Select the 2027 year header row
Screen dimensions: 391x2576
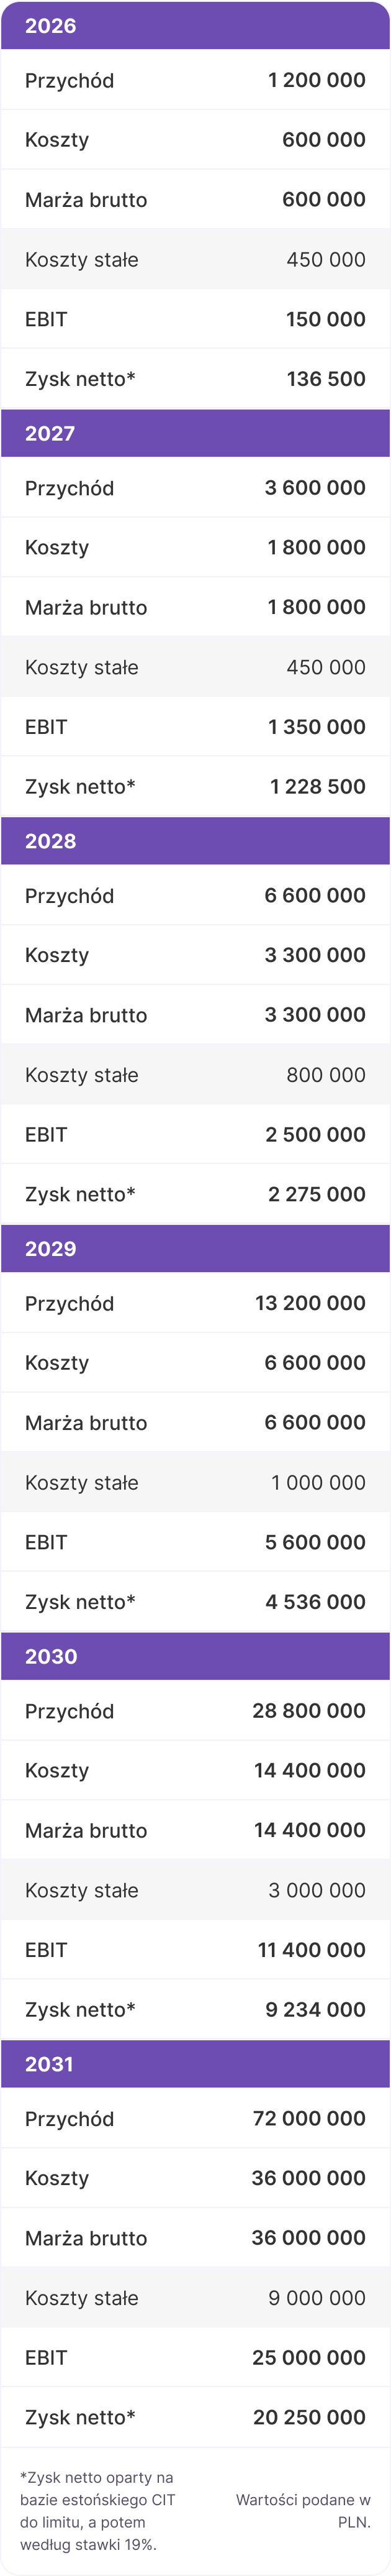tap(195, 433)
